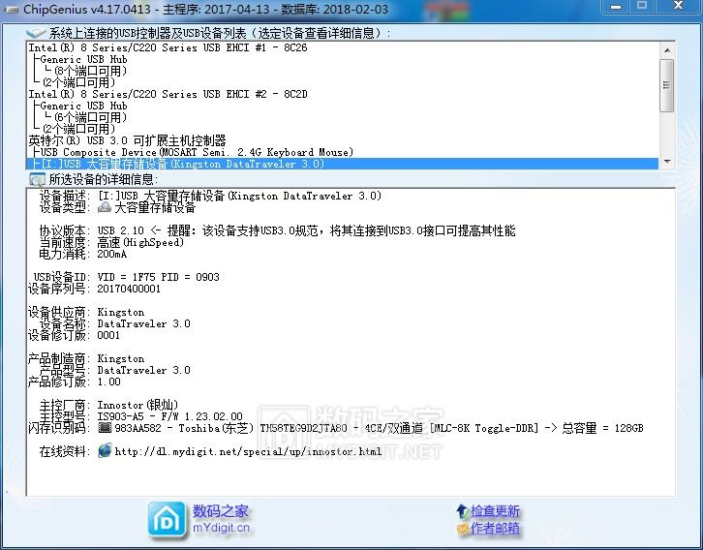Select Intel 8 Series USB EHCI #2 - 8C2D

(x=168, y=94)
